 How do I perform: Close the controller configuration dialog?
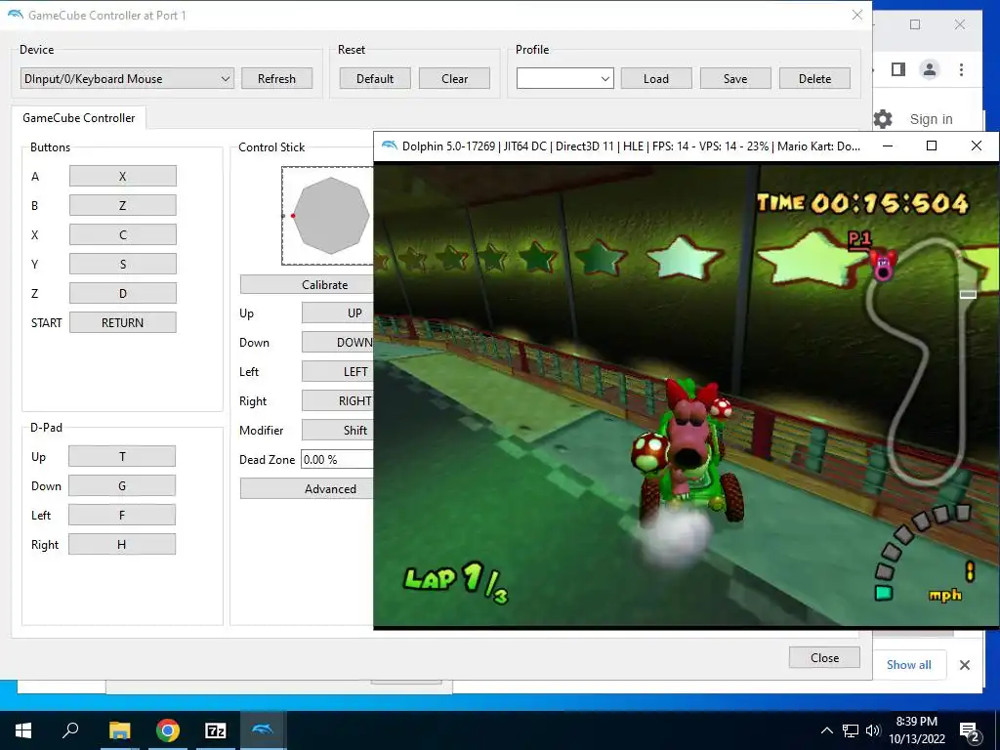coord(824,657)
